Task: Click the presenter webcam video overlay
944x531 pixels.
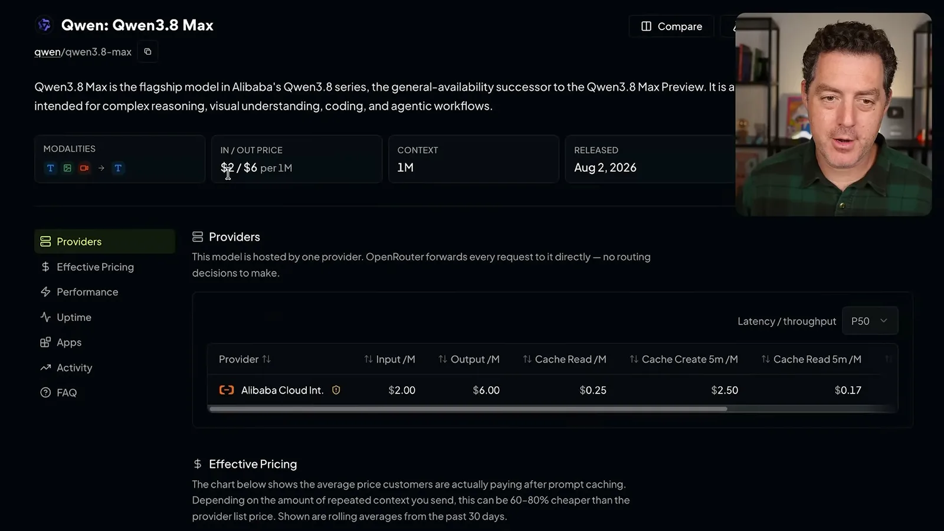Action: coord(833,114)
